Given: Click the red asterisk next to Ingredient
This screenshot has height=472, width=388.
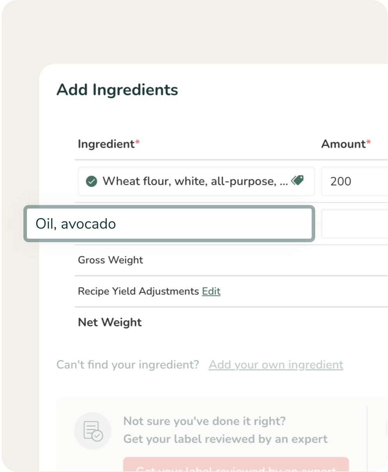Looking at the screenshot, I should 137,143.
